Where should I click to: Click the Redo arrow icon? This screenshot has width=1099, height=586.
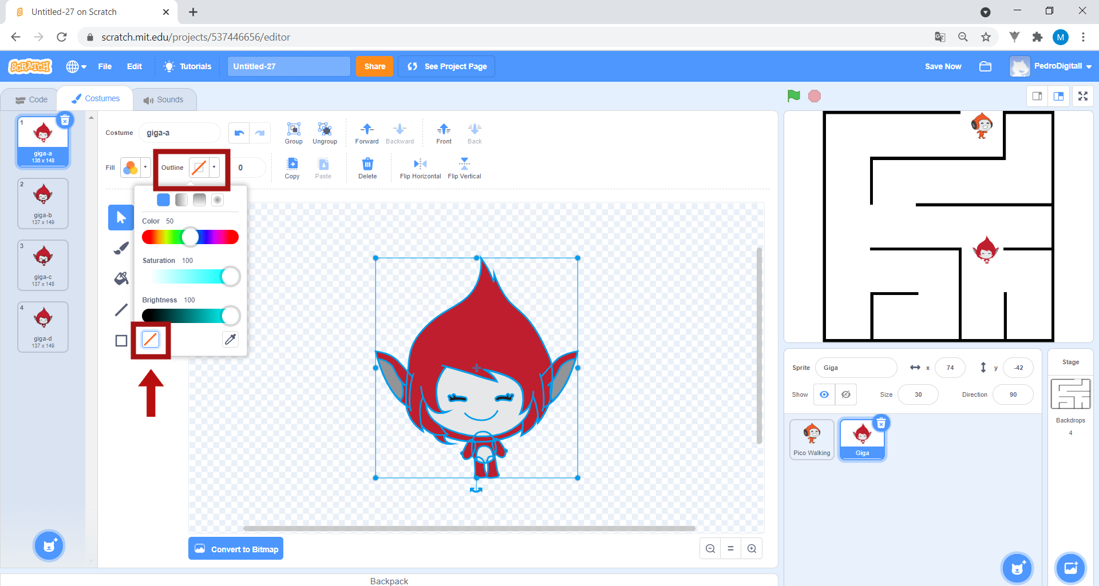click(x=260, y=133)
